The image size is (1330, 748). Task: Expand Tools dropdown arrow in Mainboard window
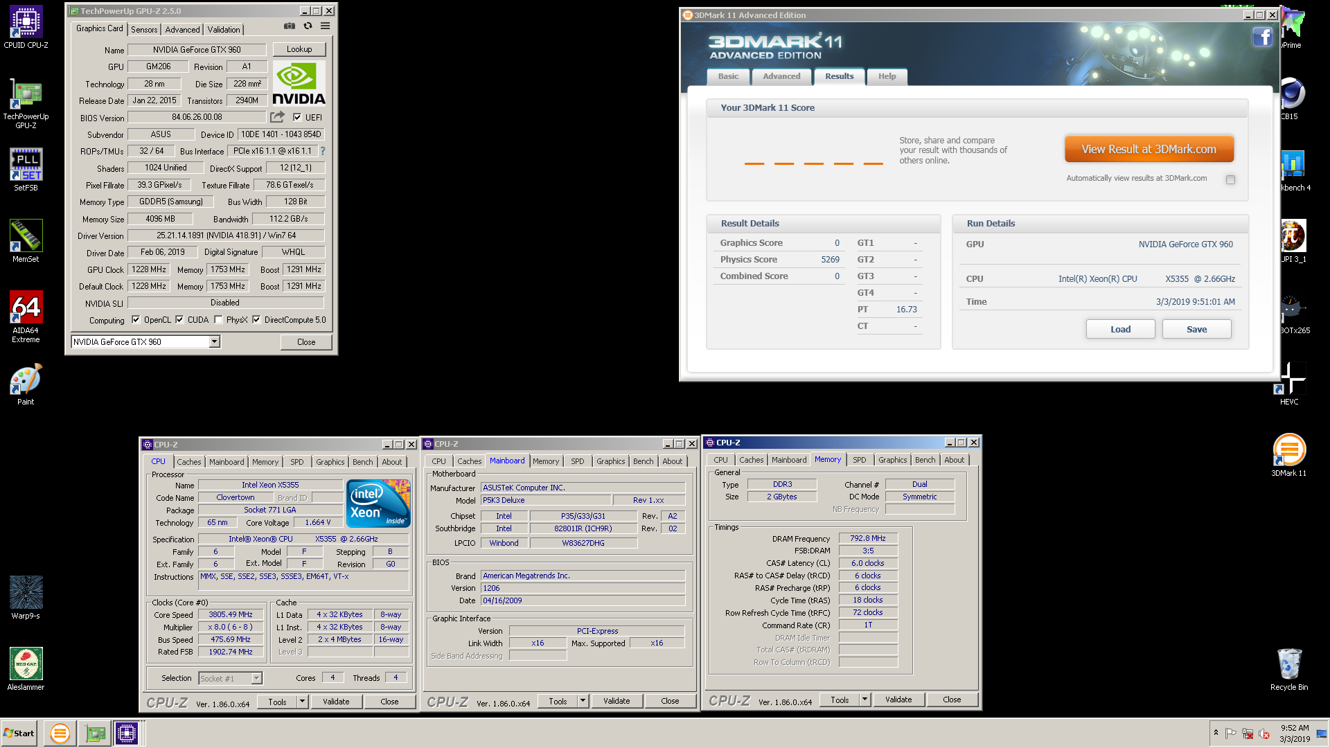coord(583,701)
